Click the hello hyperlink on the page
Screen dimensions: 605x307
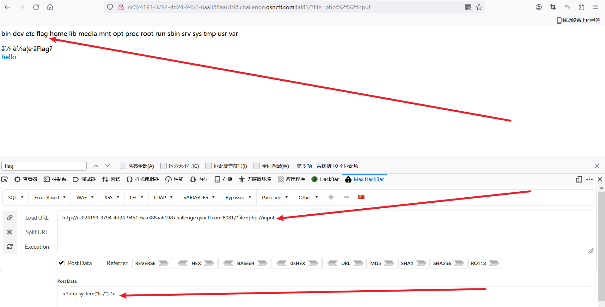tap(8, 57)
